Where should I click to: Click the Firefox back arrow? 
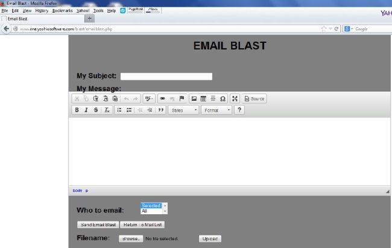point(6,29)
